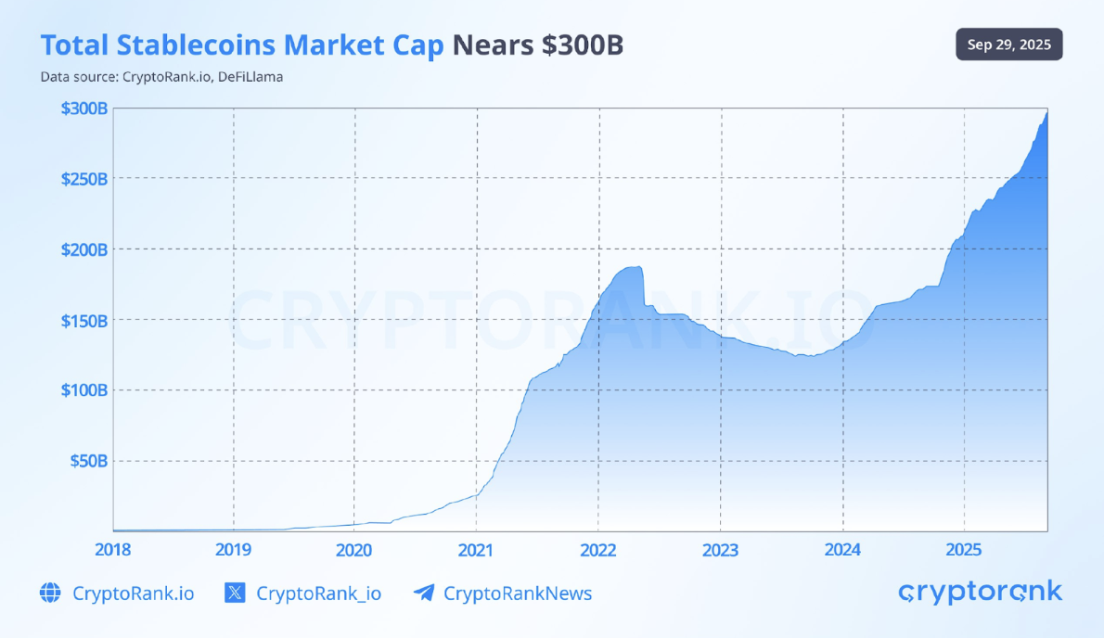Select the 2025 label on the x-axis
1104x638 pixels.
[x=964, y=549]
